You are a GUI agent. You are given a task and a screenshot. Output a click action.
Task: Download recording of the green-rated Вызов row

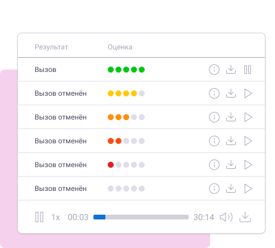tap(231, 70)
